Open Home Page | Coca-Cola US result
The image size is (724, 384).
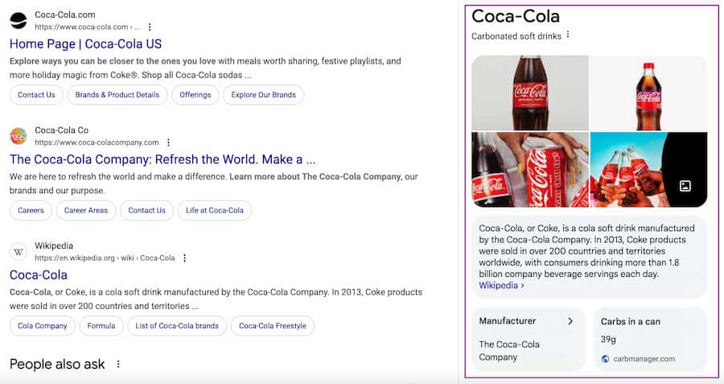pyautogui.click(x=85, y=44)
